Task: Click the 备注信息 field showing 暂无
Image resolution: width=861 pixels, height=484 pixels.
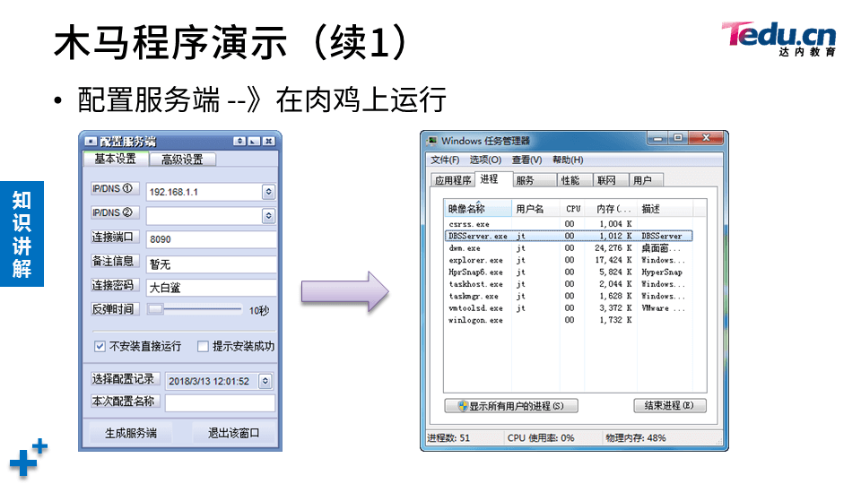Action: tap(211, 264)
